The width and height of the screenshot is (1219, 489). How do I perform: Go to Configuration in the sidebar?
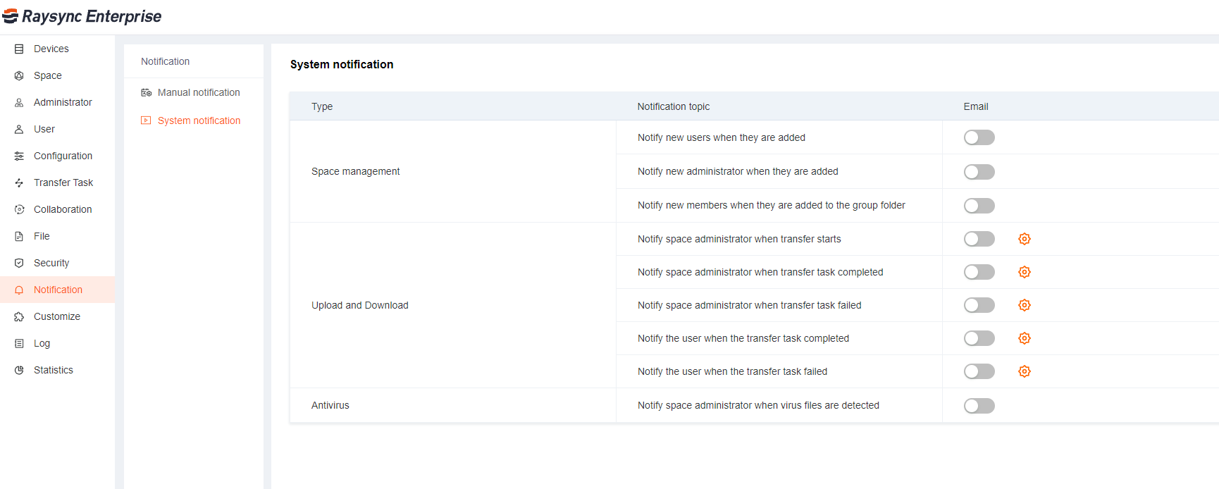pos(63,156)
